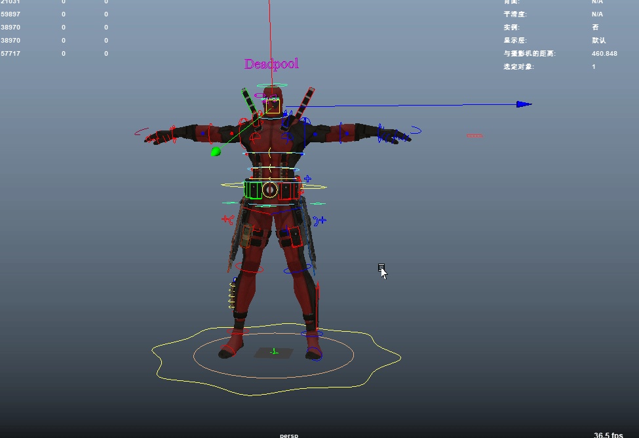639x438 pixels.
Task: Select the red outlined katana handle control
Action: (305, 103)
